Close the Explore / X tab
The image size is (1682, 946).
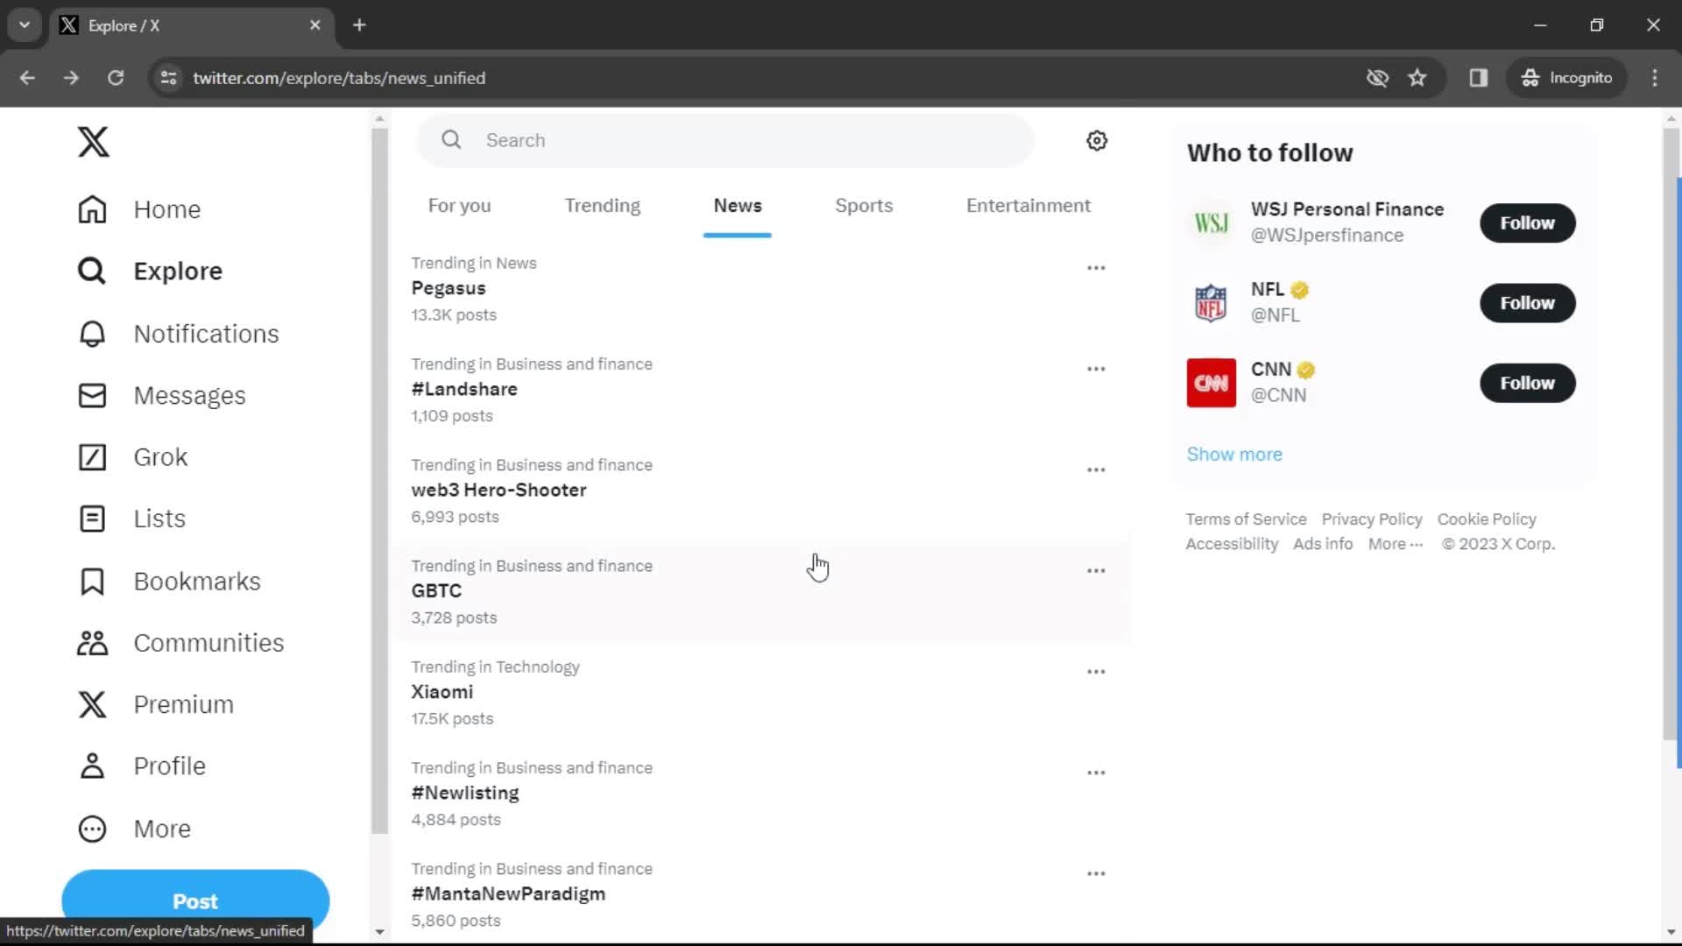(315, 25)
